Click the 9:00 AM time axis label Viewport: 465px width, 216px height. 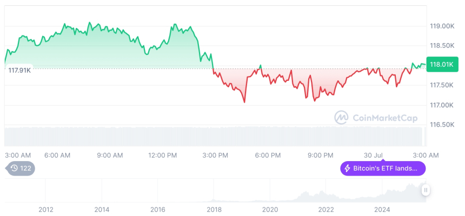pyautogui.click(x=110, y=155)
